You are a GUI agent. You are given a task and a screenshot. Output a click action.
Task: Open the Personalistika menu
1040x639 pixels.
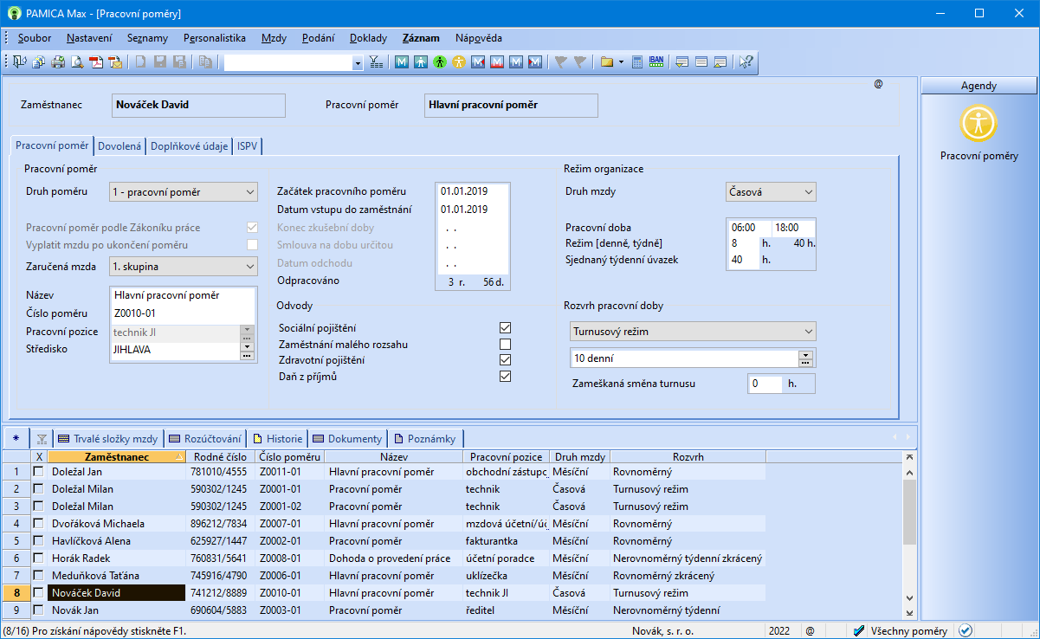[215, 38]
